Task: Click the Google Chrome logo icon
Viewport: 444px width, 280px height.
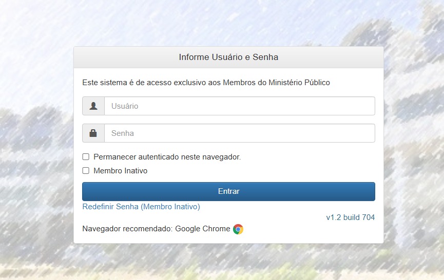Action: click(238, 229)
